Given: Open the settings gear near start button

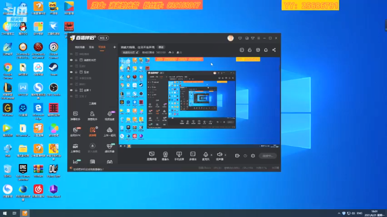Looking at the screenshot, I should (253, 156).
